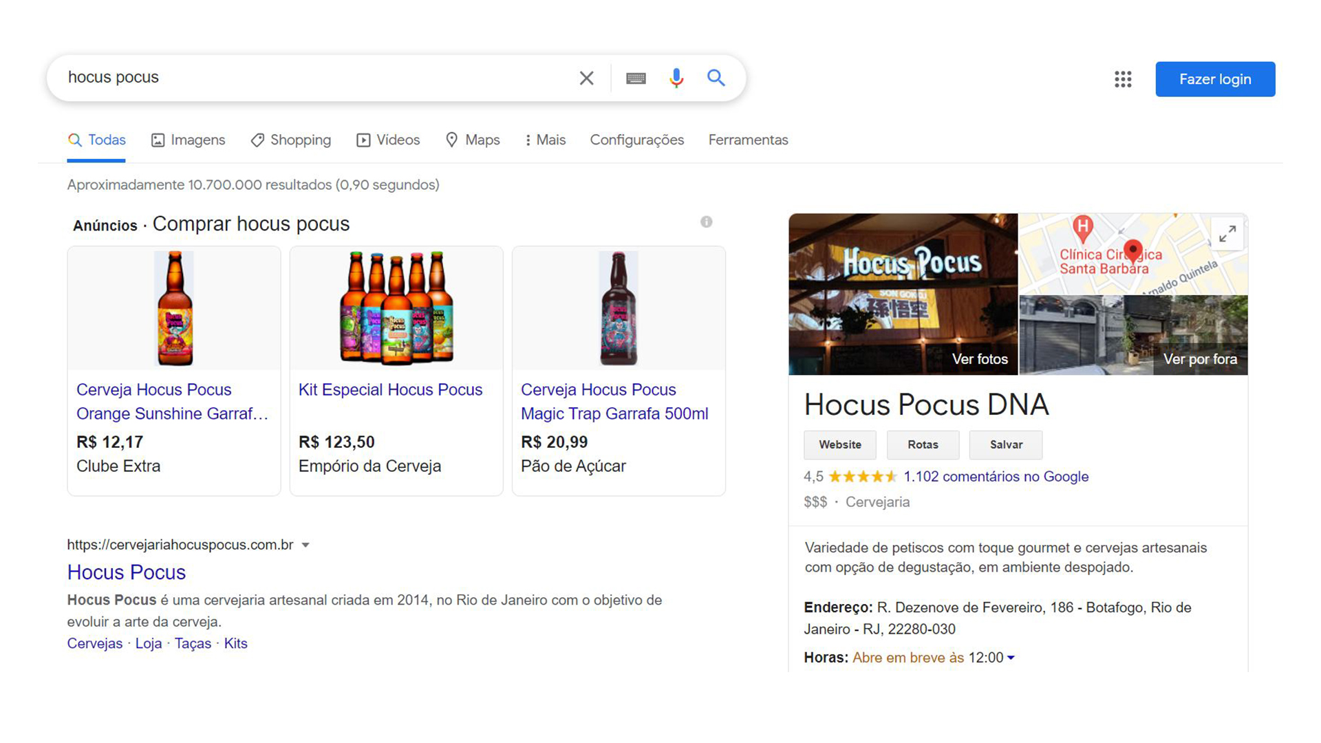
Task: Open Cerveja Hocus Pocus Orange Sunshine link
Action: pos(172,402)
